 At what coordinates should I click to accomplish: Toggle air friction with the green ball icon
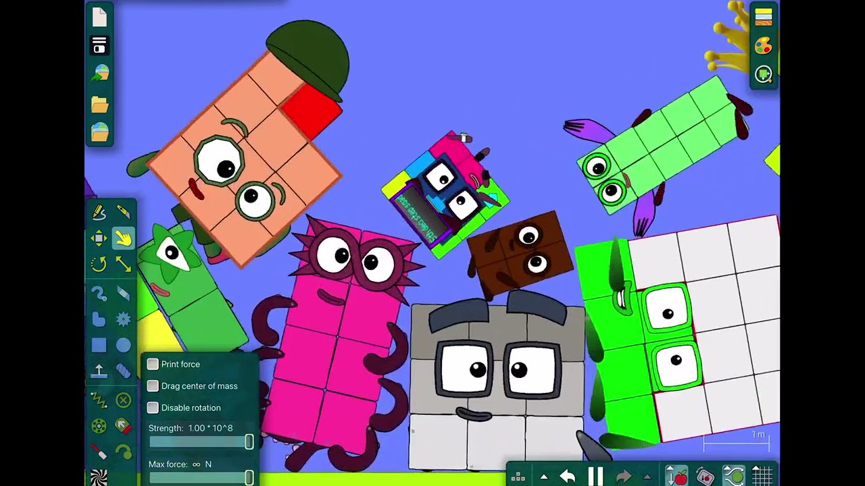[x=733, y=476]
